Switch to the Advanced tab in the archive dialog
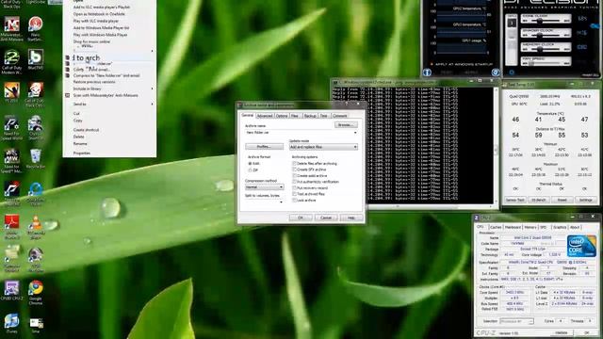This screenshot has width=603, height=339. 265,116
